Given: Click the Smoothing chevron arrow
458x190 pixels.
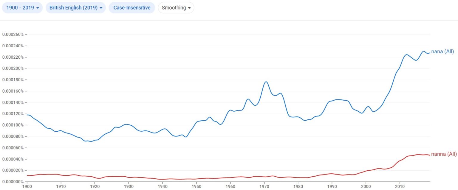Looking at the screenshot, I should coord(190,8).
